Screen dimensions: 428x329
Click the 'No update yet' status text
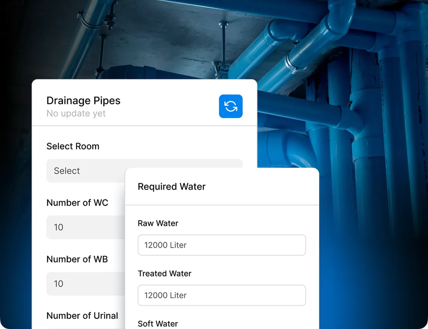(76, 113)
